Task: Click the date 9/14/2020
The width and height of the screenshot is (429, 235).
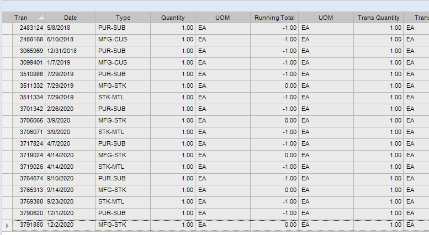Action: pos(60,190)
